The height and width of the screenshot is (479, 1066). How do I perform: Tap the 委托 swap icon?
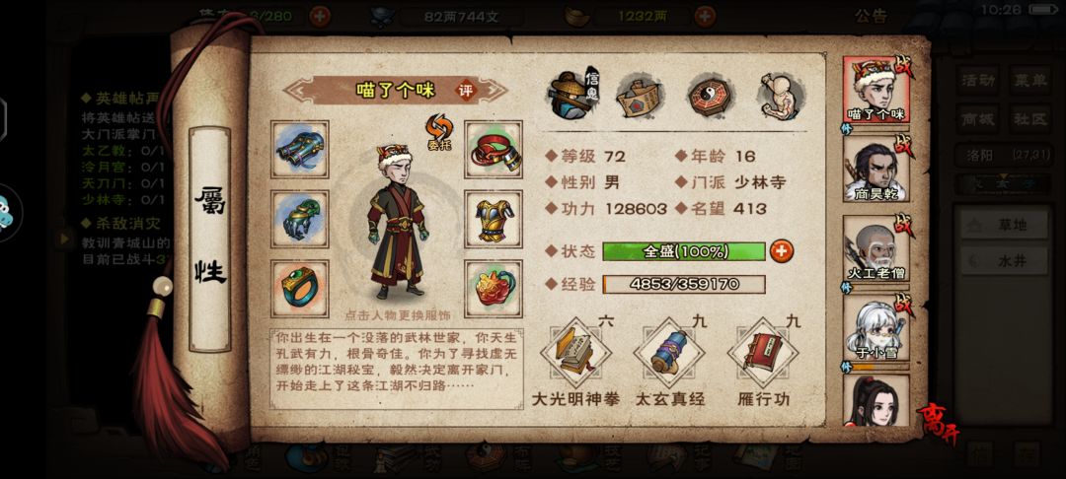tap(438, 132)
